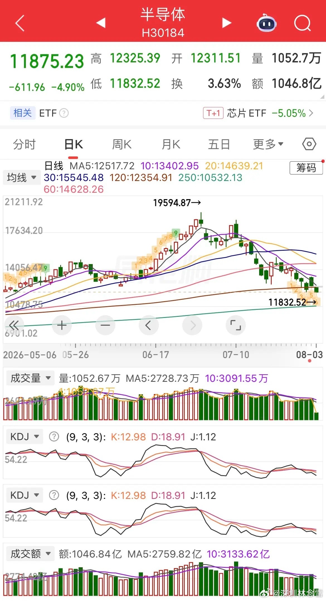Select 日K tab
This screenshot has height=601, width=326.
pyautogui.click(x=74, y=144)
